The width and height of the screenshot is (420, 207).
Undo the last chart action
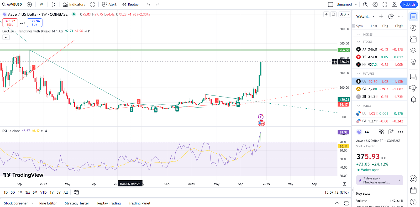148,4
